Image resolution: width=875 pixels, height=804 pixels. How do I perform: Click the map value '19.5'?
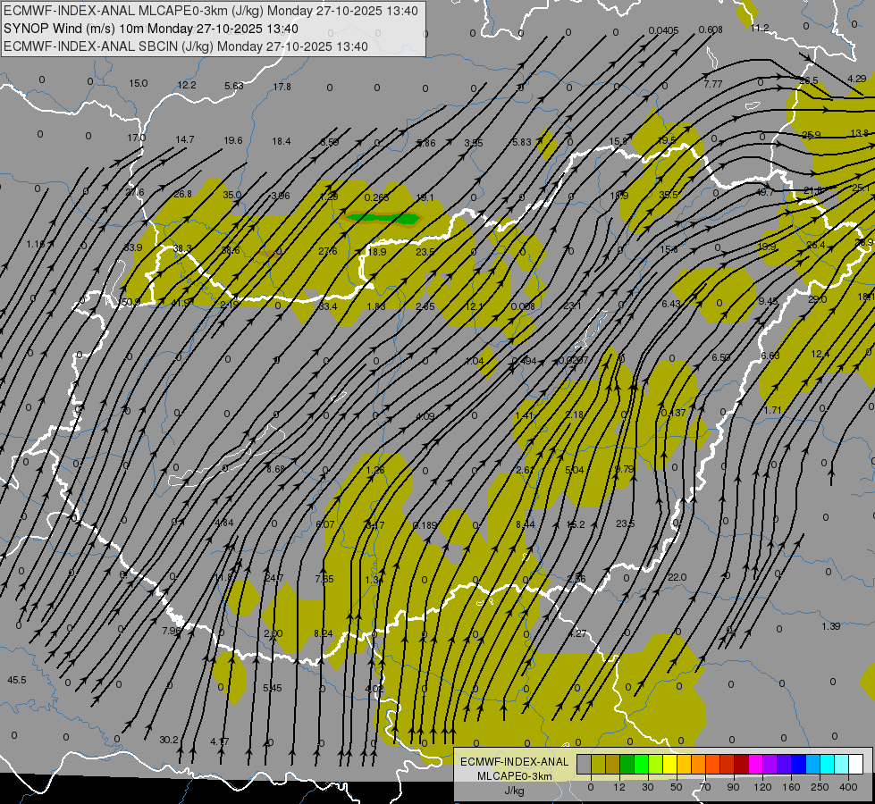(666, 140)
